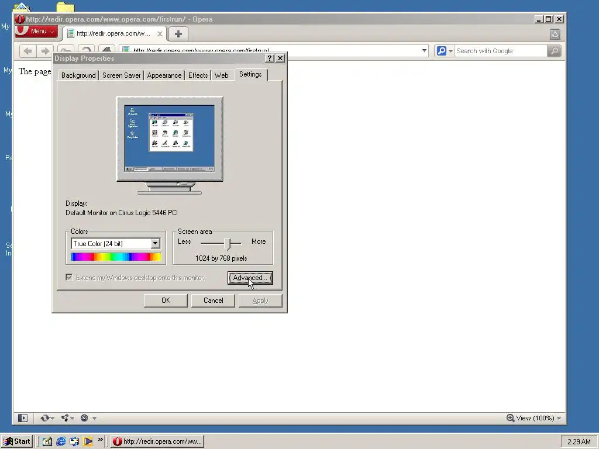This screenshot has width=599, height=449.
Task: Toggle the Opera panel sidebar icon
Action: coord(23,418)
